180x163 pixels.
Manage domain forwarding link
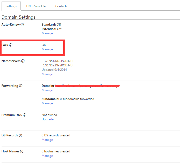click(47, 90)
